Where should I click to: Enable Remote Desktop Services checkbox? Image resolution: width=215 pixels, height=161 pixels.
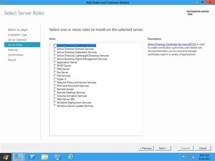tap(55, 92)
